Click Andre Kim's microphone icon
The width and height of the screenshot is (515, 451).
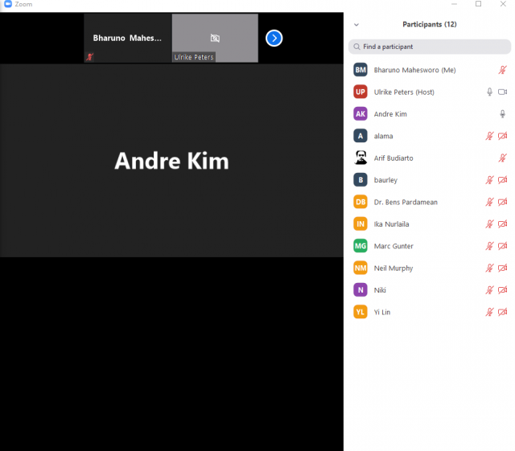point(502,114)
